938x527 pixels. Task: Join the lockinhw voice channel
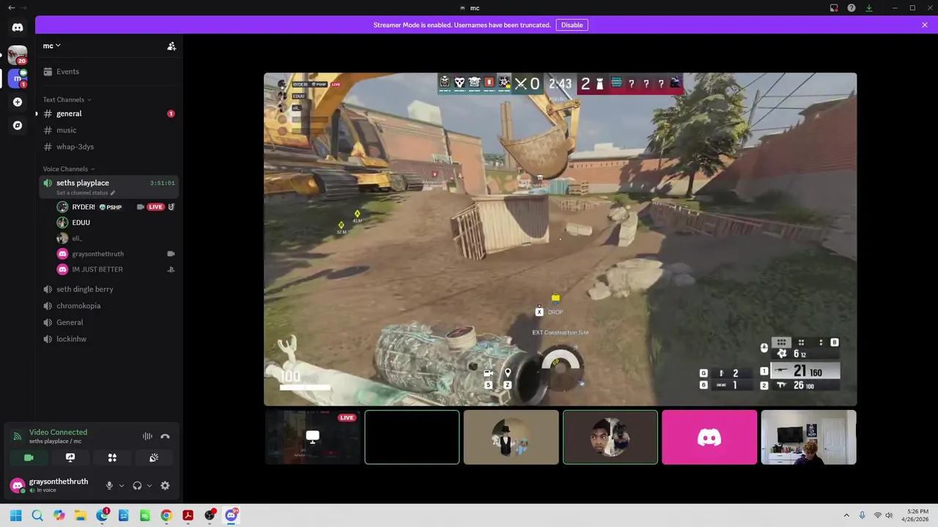click(108, 340)
